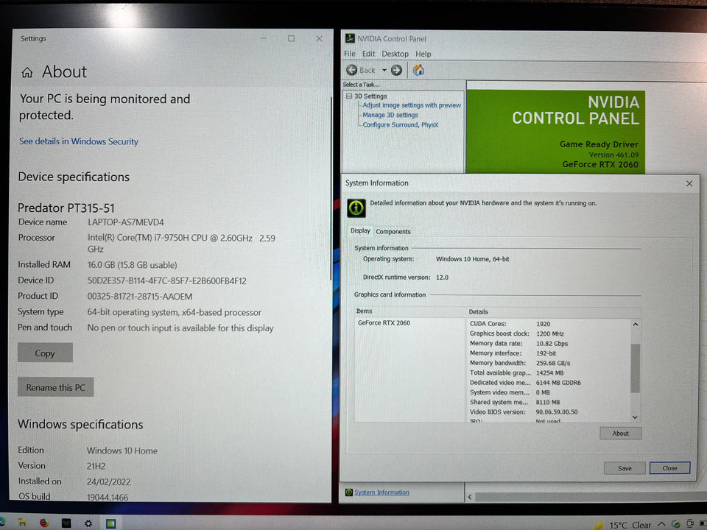The width and height of the screenshot is (707, 530).
Task: Click the details list scrollbar thumb
Action: 636,368
